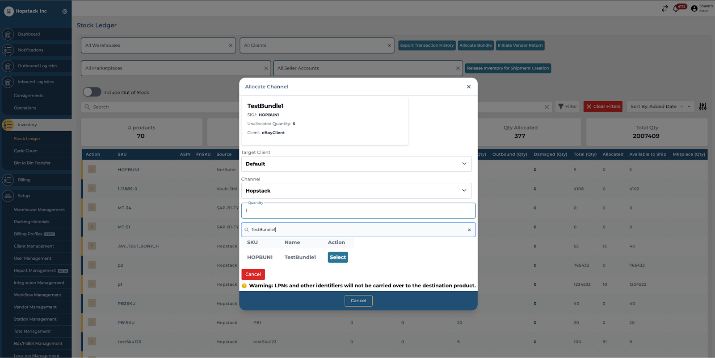
Task: Click the settings gear next to Hopstack Inc
Action: click(65, 11)
